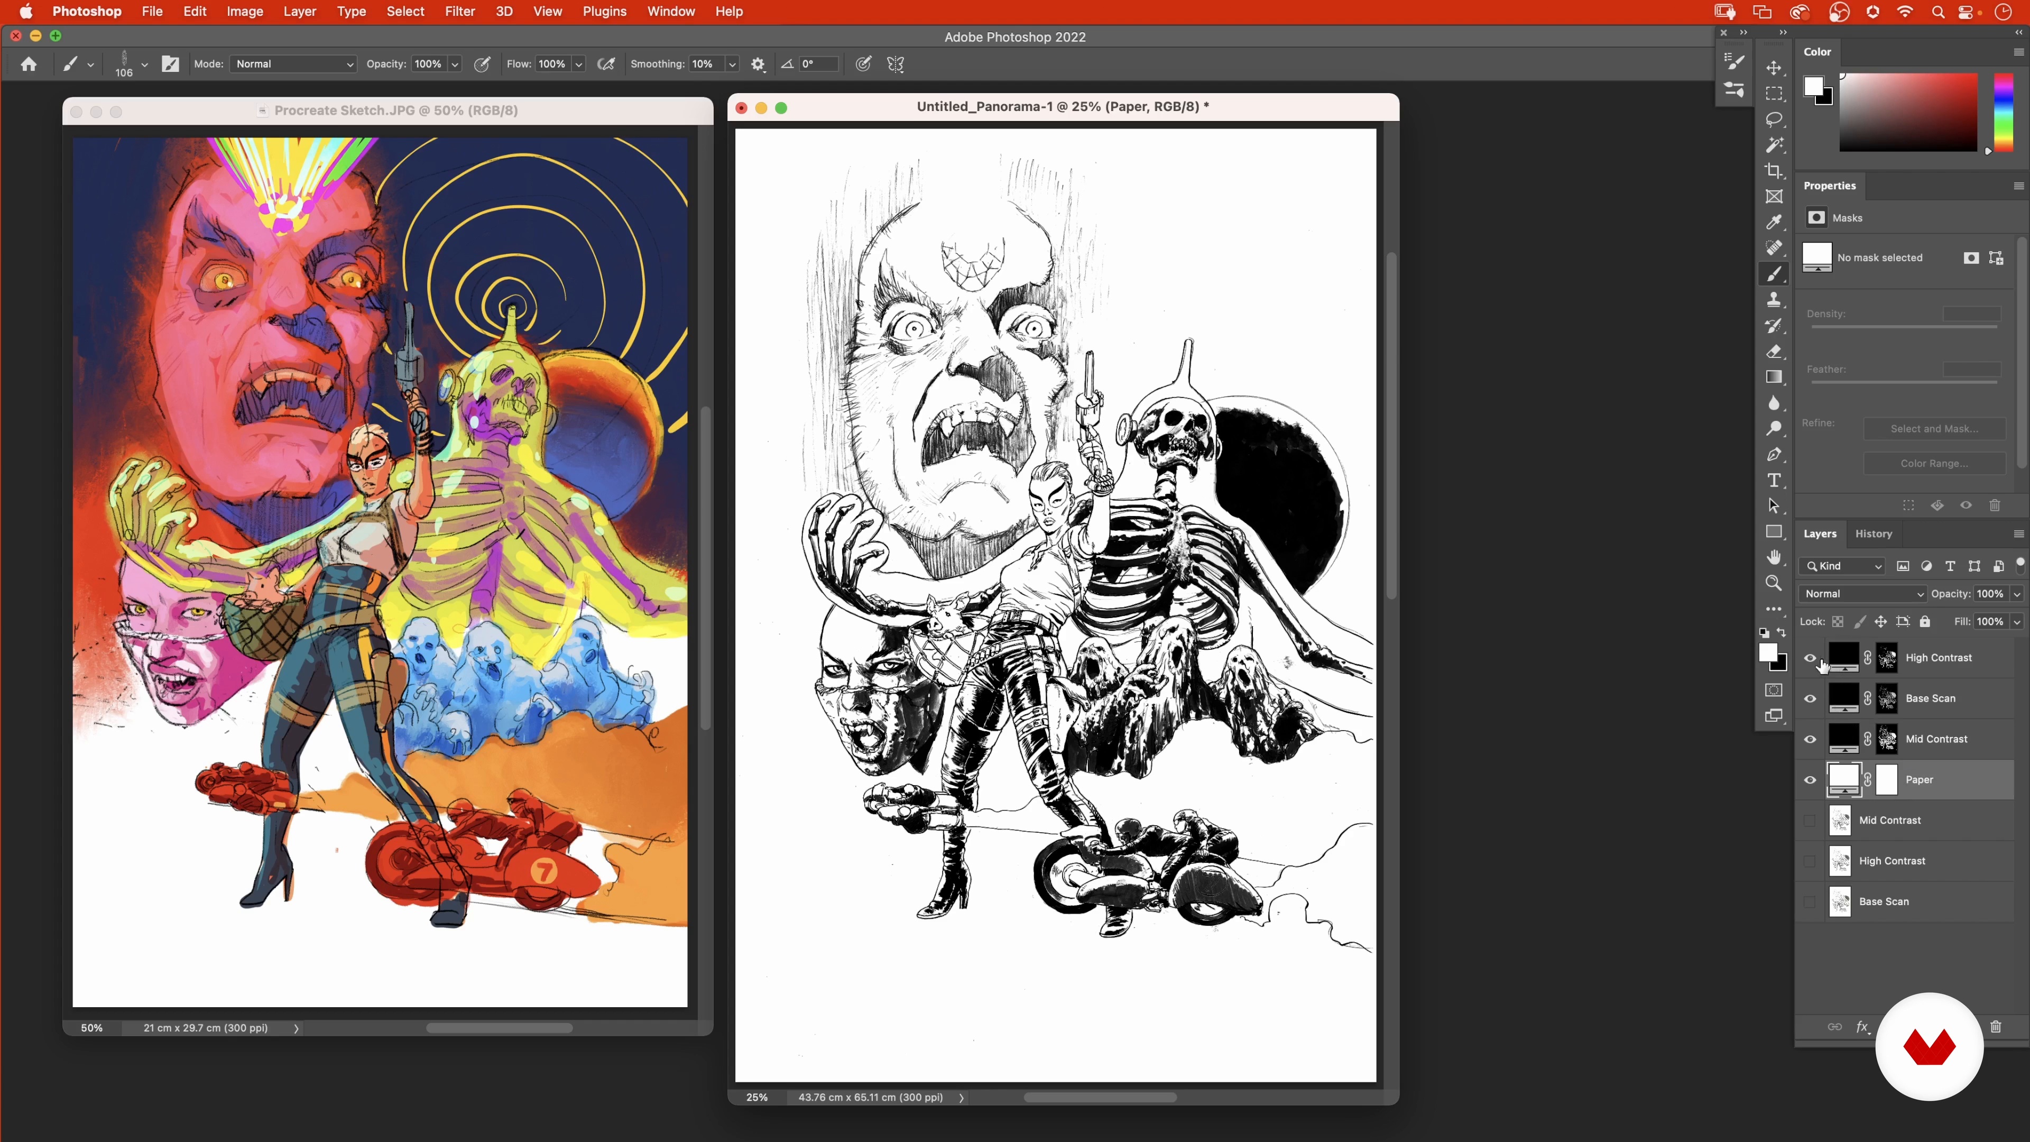
Task: Select the Rectangular Marquee tool
Action: pos(1774,94)
